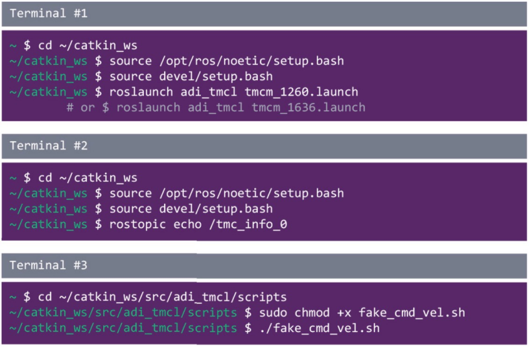
Task: Click the Terminal #2 header bar
Action: click(264, 146)
